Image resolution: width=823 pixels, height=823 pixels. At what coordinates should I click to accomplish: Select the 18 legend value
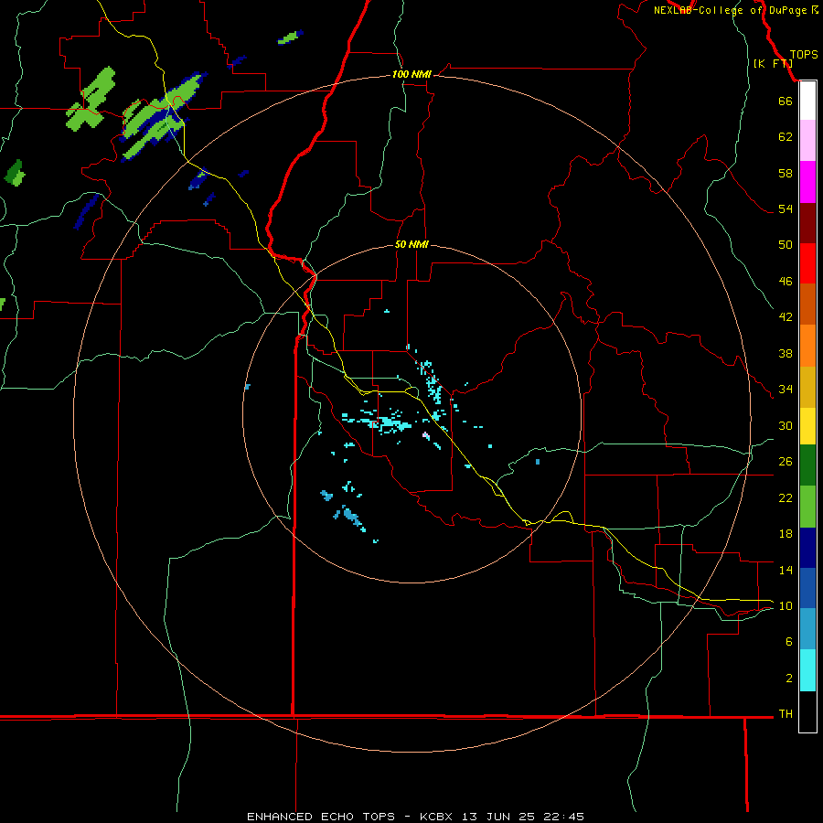(x=786, y=534)
